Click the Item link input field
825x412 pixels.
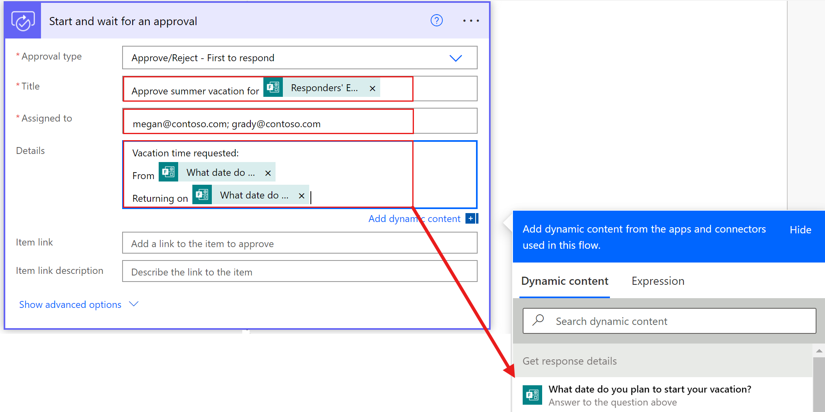coord(299,243)
